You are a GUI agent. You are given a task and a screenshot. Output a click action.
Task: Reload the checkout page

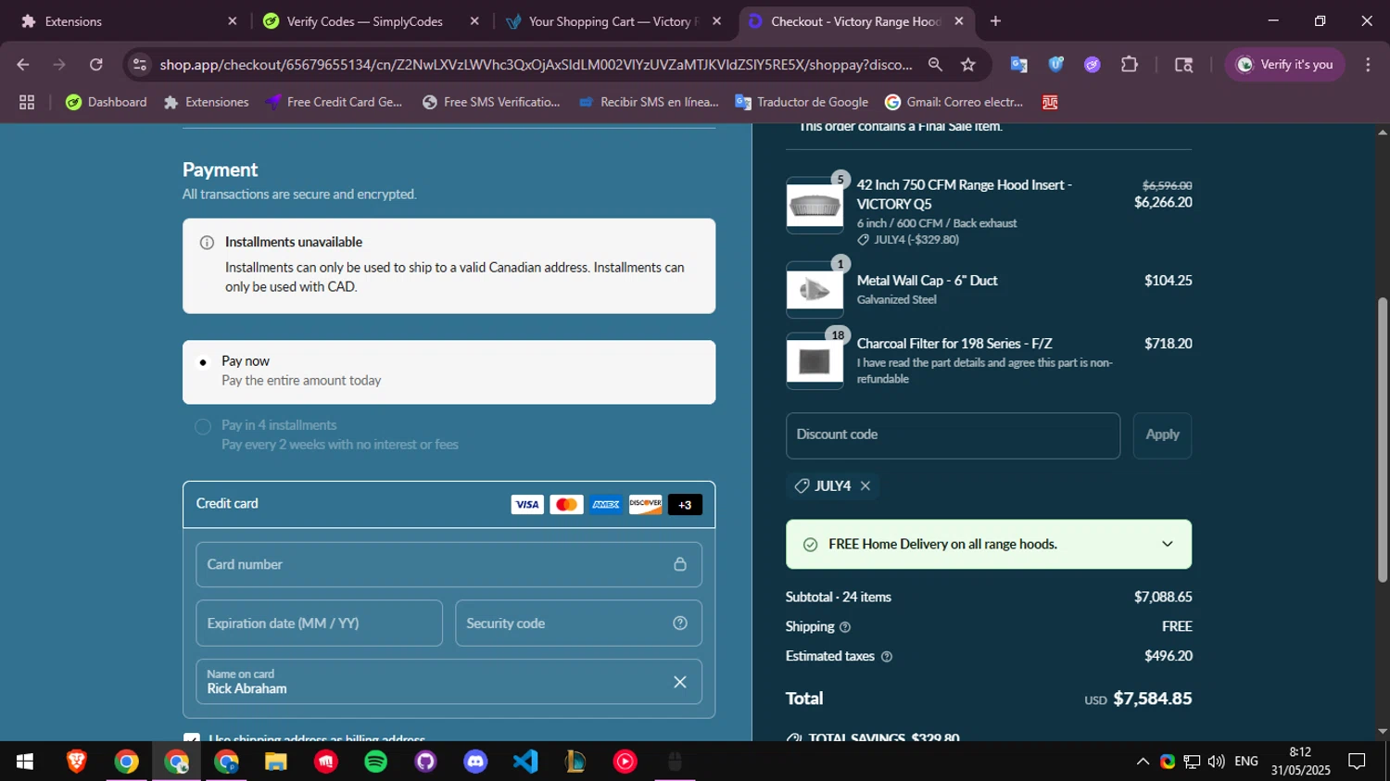96,65
